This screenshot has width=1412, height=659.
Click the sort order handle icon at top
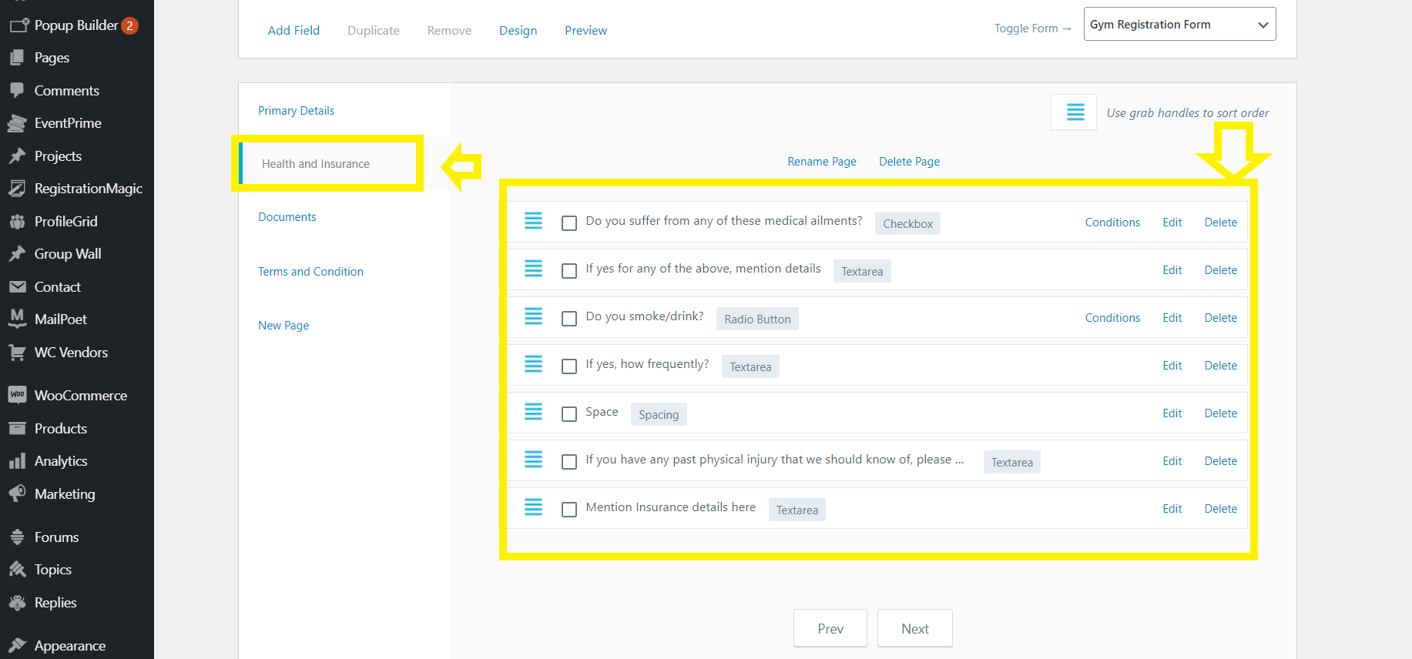point(1075,112)
